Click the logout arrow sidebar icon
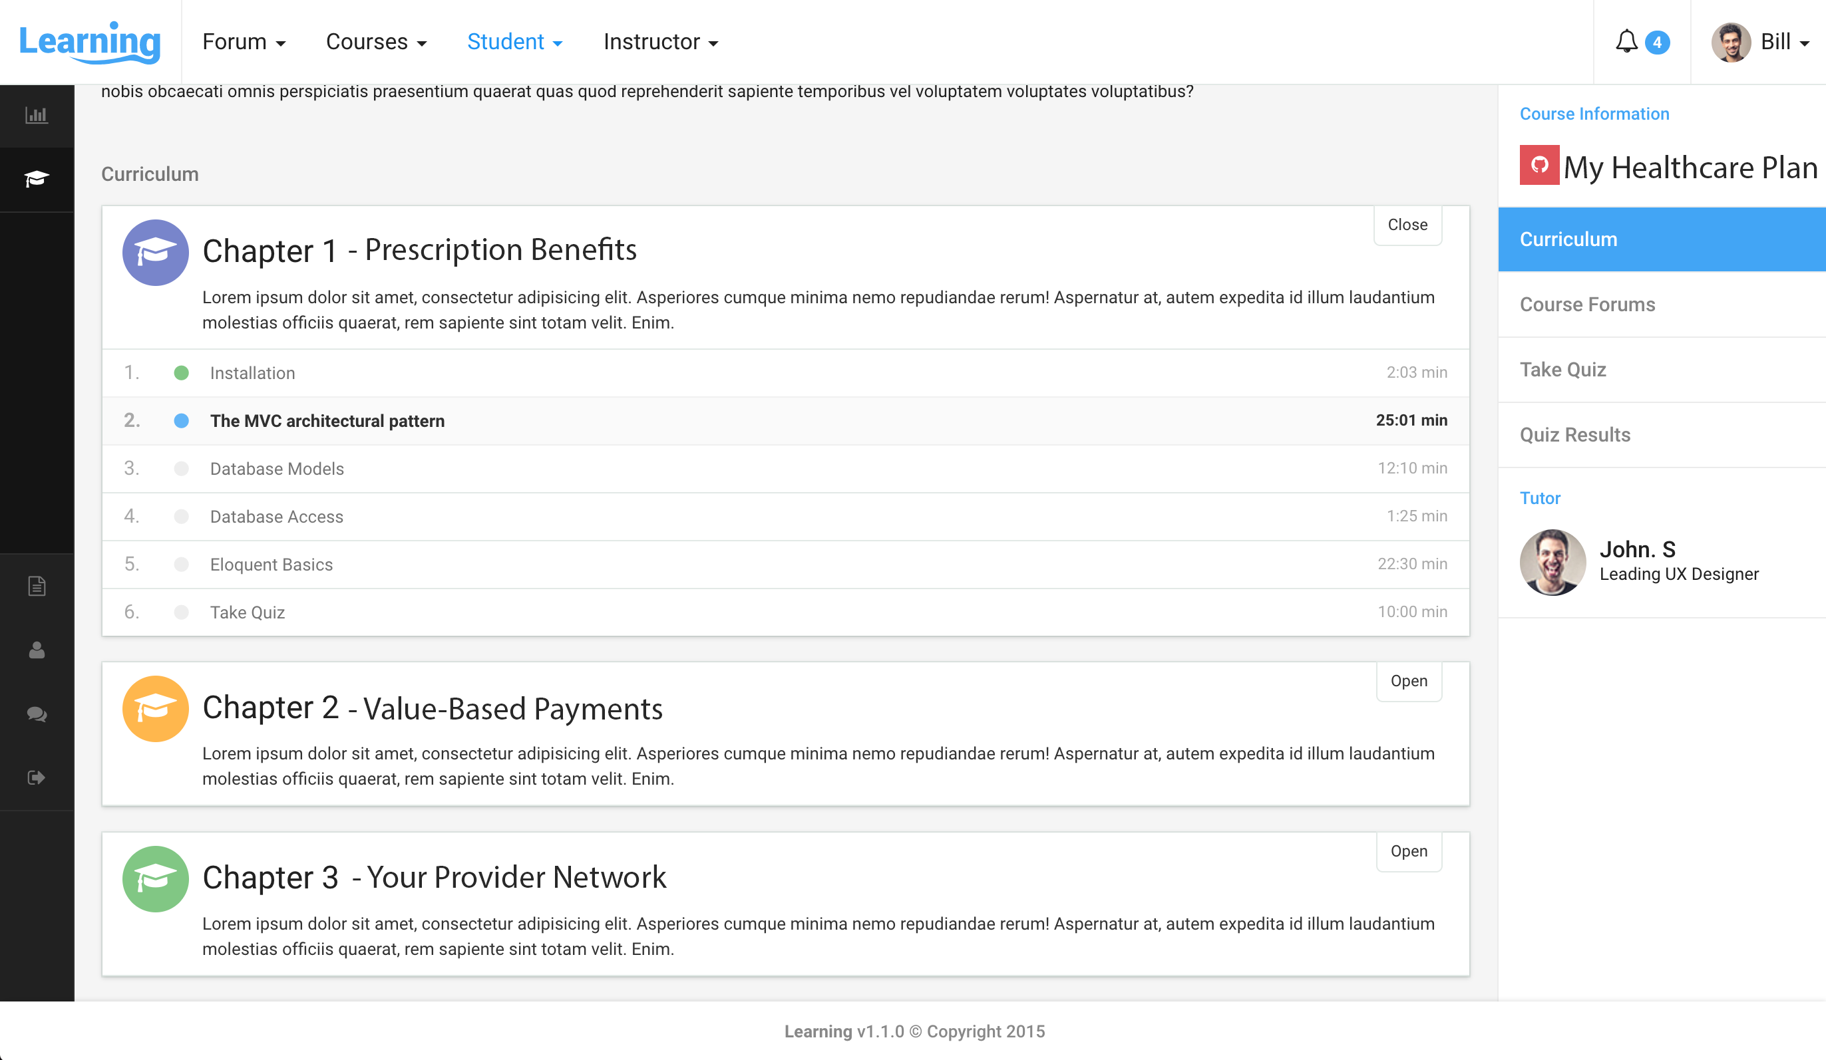Screen dimensions: 1826x1060 tap(36, 777)
